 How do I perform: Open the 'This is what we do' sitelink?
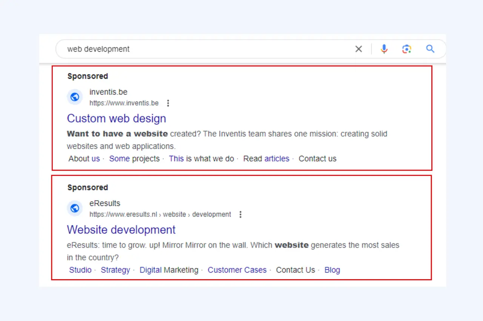tap(202, 159)
